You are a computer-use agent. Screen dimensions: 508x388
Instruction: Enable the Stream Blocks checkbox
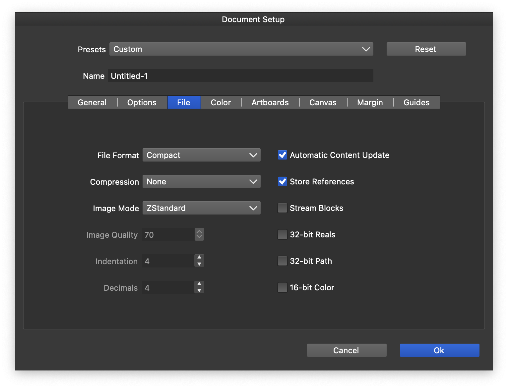coord(282,208)
